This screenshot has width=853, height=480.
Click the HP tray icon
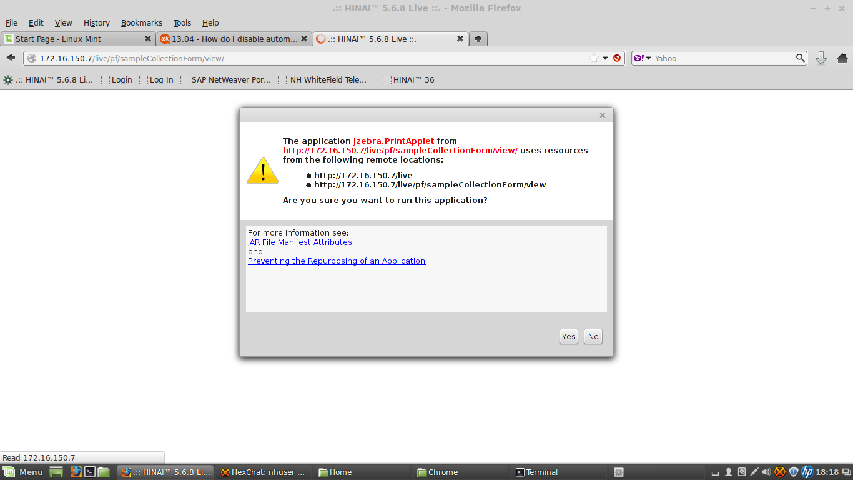click(x=807, y=472)
